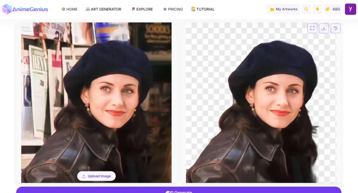
Task: Select the TUTORIAL menu item
Action: 203,9
